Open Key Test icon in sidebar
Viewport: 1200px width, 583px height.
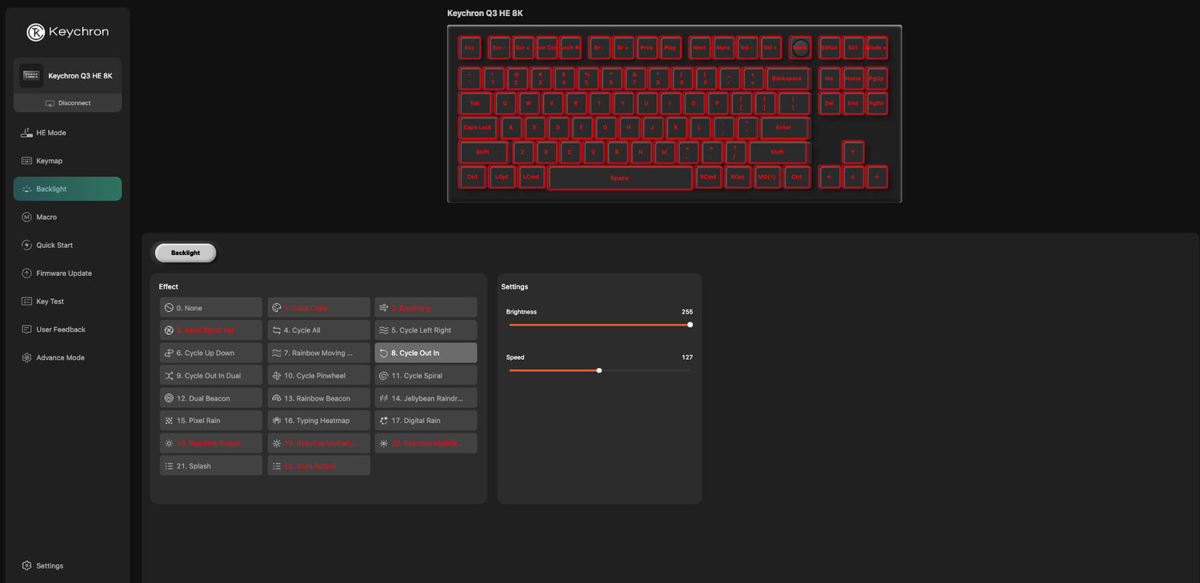26,301
